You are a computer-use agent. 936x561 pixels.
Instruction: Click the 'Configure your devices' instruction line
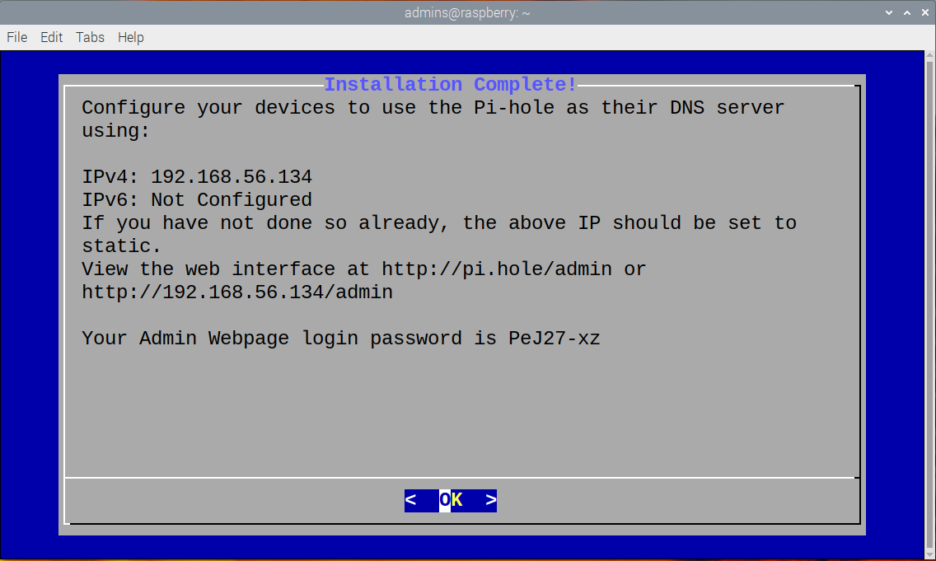[433, 107]
